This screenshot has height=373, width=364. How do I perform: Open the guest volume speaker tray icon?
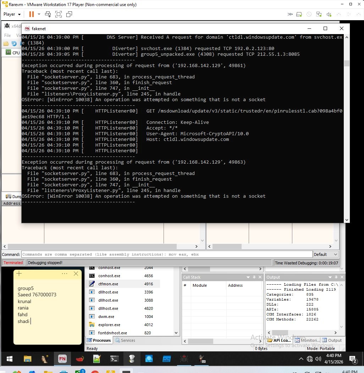(318, 359)
